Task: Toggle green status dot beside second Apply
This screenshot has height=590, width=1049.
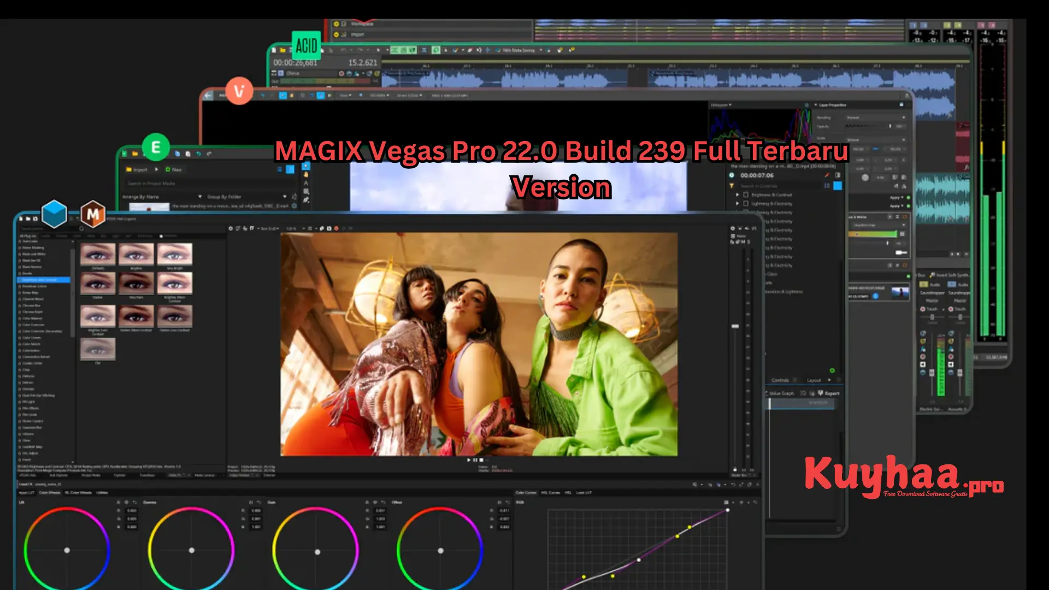Action: tap(909, 206)
